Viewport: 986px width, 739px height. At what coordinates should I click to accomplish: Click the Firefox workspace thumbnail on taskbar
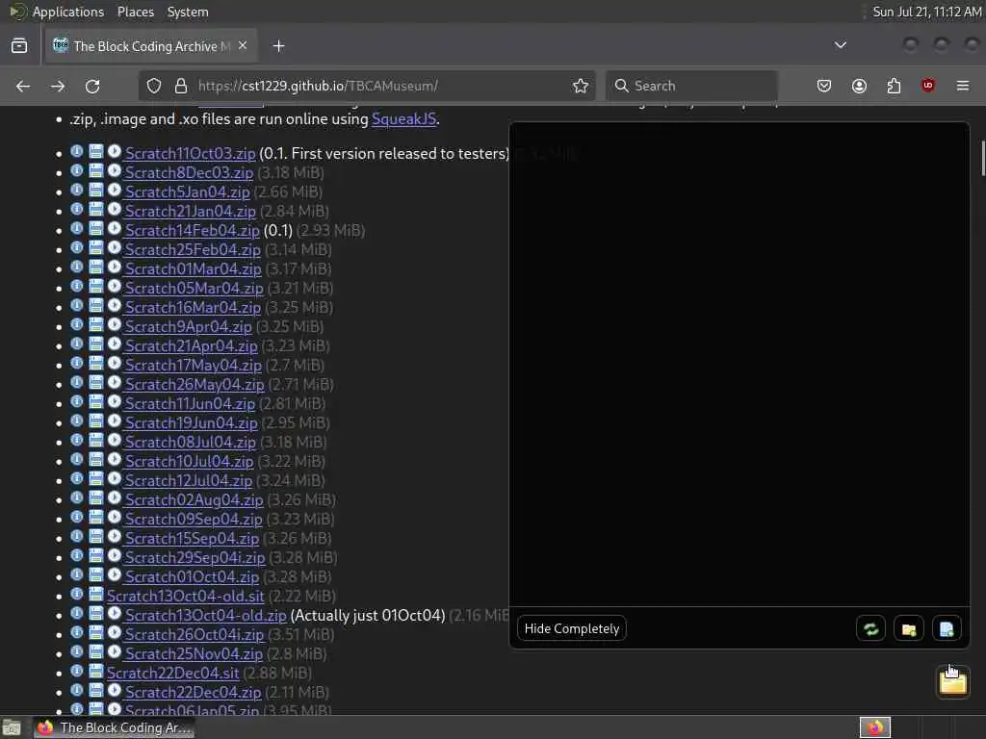[875, 727]
